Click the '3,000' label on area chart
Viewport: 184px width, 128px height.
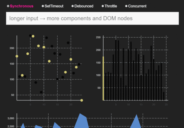click(x=11, y=119)
